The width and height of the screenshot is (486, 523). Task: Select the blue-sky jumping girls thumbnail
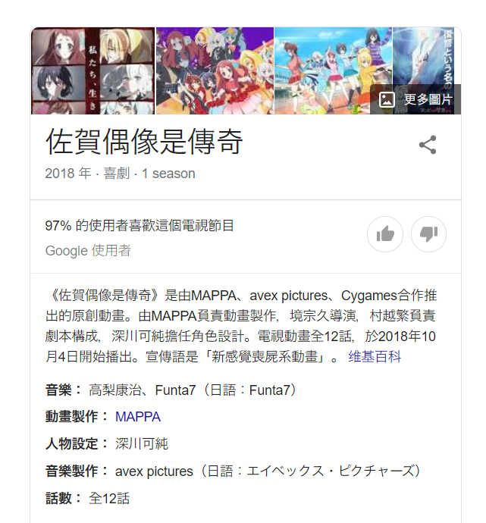[x=334, y=71]
